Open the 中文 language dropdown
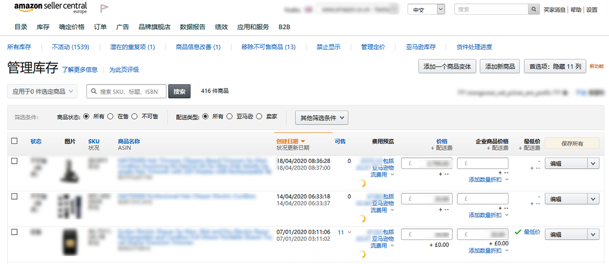The width and height of the screenshot is (609, 264). point(426,10)
